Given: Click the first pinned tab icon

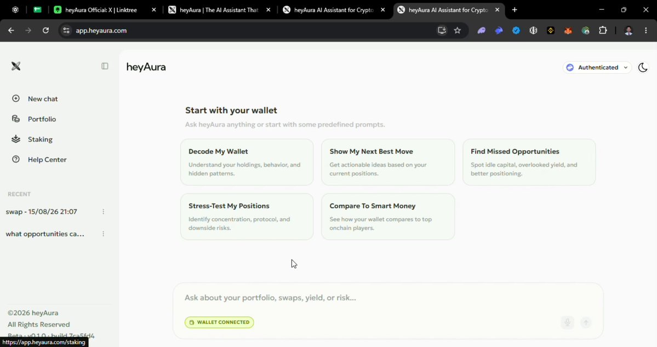Looking at the screenshot, I should tap(15, 10).
